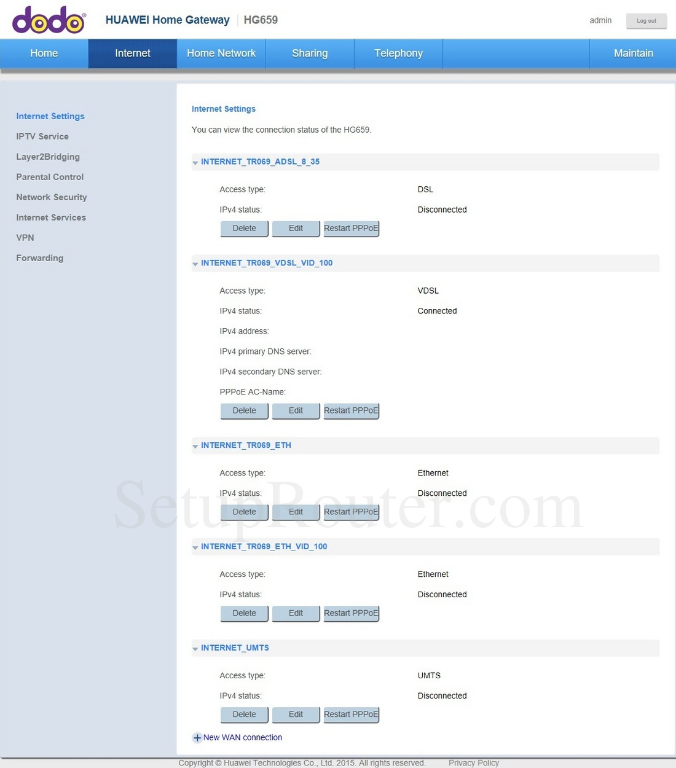676x768 pixels.
Task: Collapse the INTERNET_TR069_ADSL_8_35 section
Action: pyautogui.click(x=195, y=163)
